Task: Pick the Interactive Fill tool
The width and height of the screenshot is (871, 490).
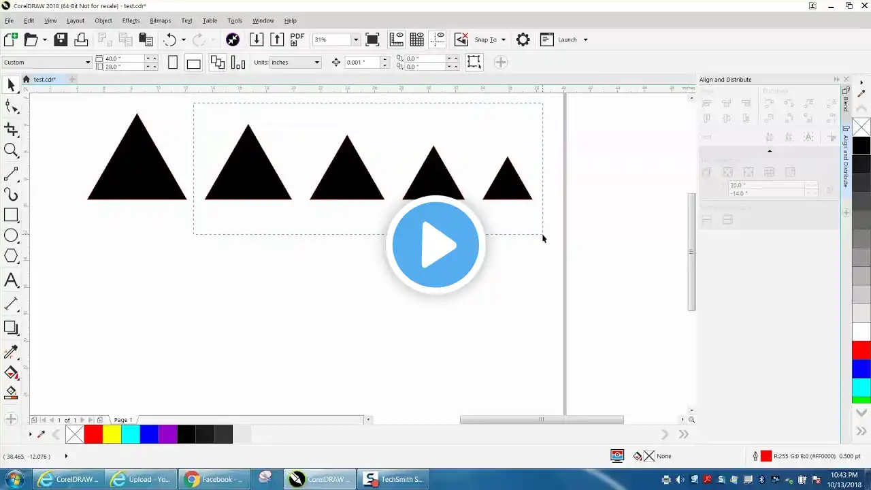Action: pyautogui.click(x=11, y=372)
